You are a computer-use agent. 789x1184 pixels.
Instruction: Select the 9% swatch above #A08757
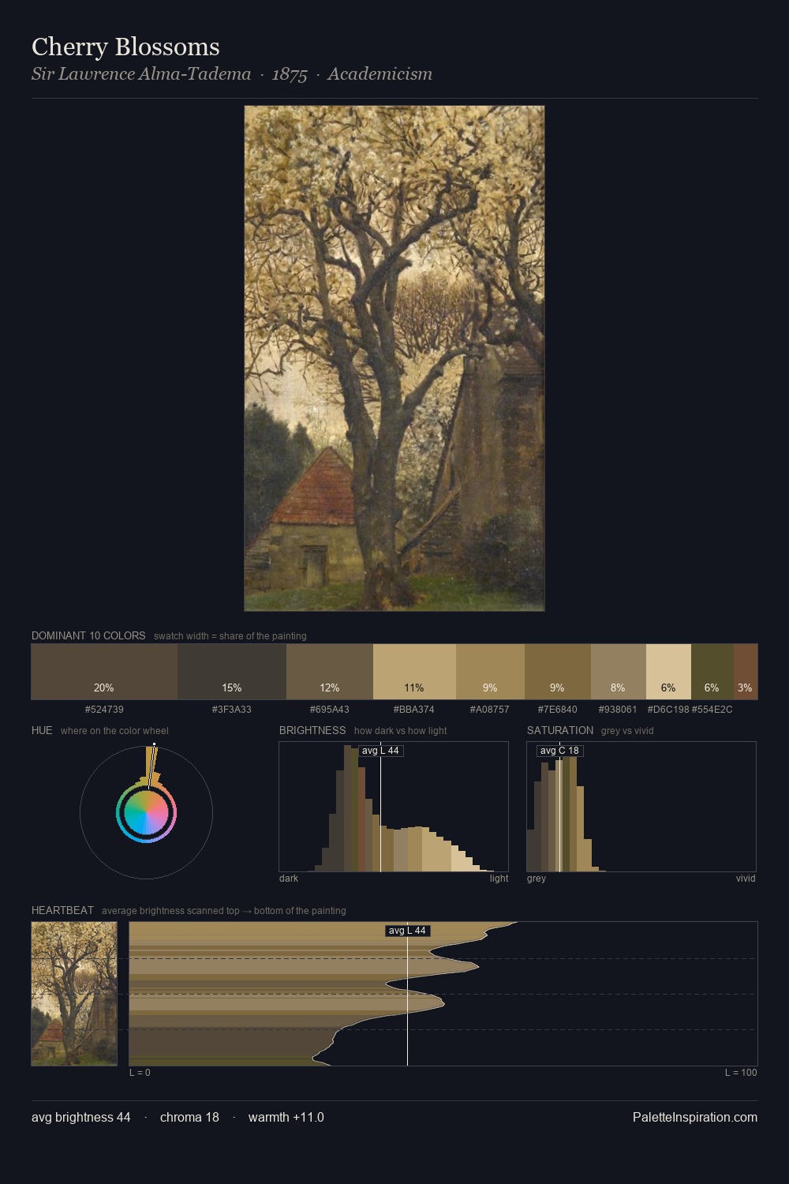[490, 672]
